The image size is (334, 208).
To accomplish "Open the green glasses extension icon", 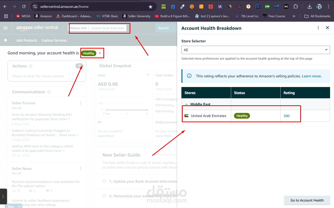I will pos(164,7).
